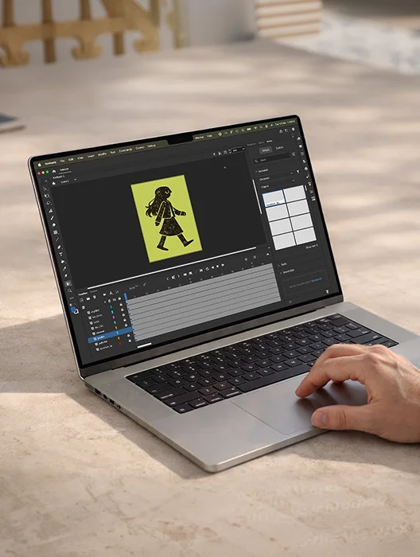The image size is (420, 557).
Task: Click the red layer color swatch
Action: [120, 343]
